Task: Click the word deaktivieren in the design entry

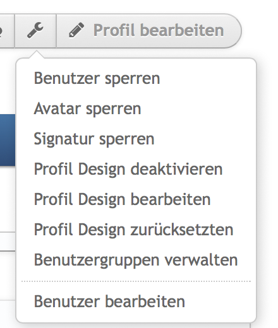Action: 176,169
